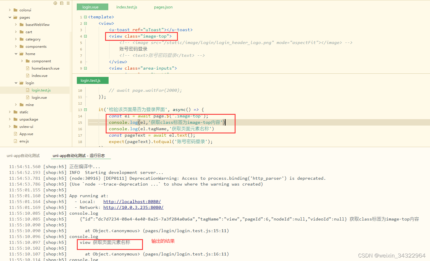Click the locate current file target icon
Screen dimensions: 430x261
[55, 3]
